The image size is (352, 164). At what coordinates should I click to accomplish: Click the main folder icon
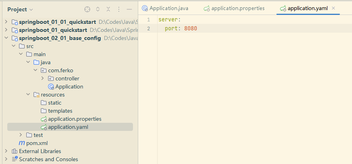[29, 54]
